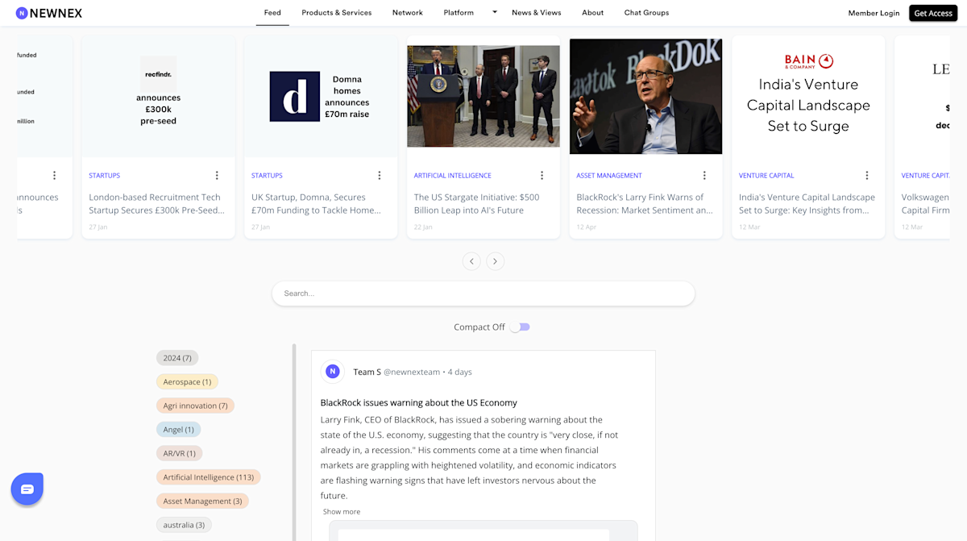The image size is (967, 541).
Task: Filter by australia (3) tag
Action: tap(184, 525)
